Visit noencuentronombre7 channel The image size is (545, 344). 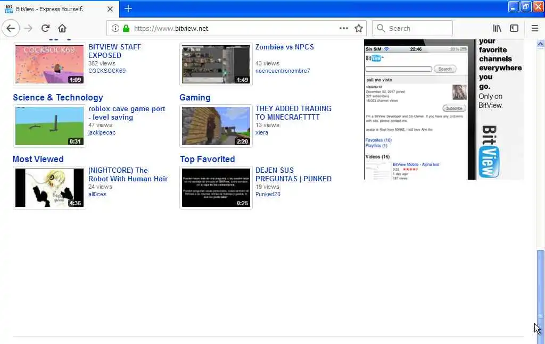point(283,71)
